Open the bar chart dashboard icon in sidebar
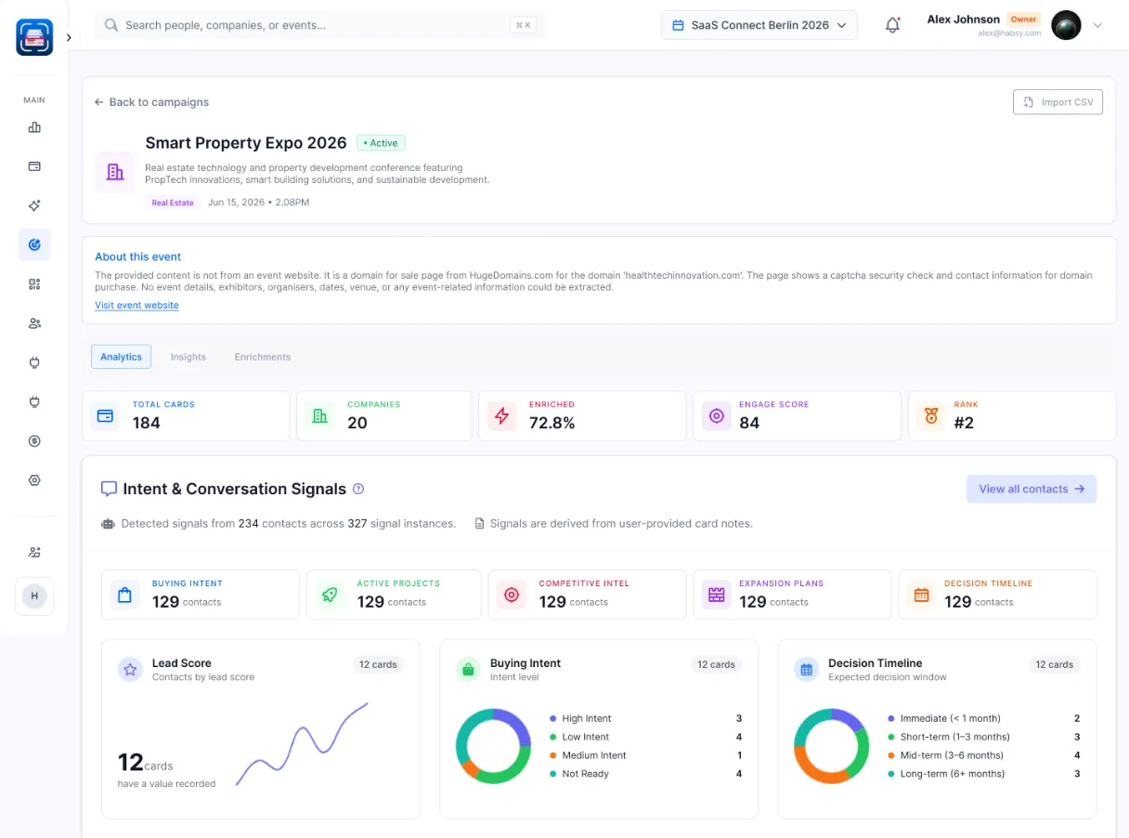Image resolution: width=1129 pixels, height=838 pixels. coord(34,127)
